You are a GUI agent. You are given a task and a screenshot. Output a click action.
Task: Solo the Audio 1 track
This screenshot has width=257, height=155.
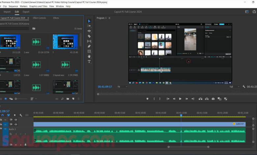21,145
